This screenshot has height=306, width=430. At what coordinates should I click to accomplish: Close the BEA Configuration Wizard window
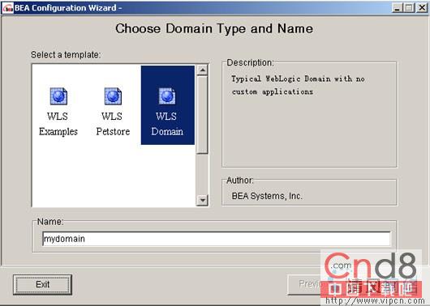tap(422, 7)
